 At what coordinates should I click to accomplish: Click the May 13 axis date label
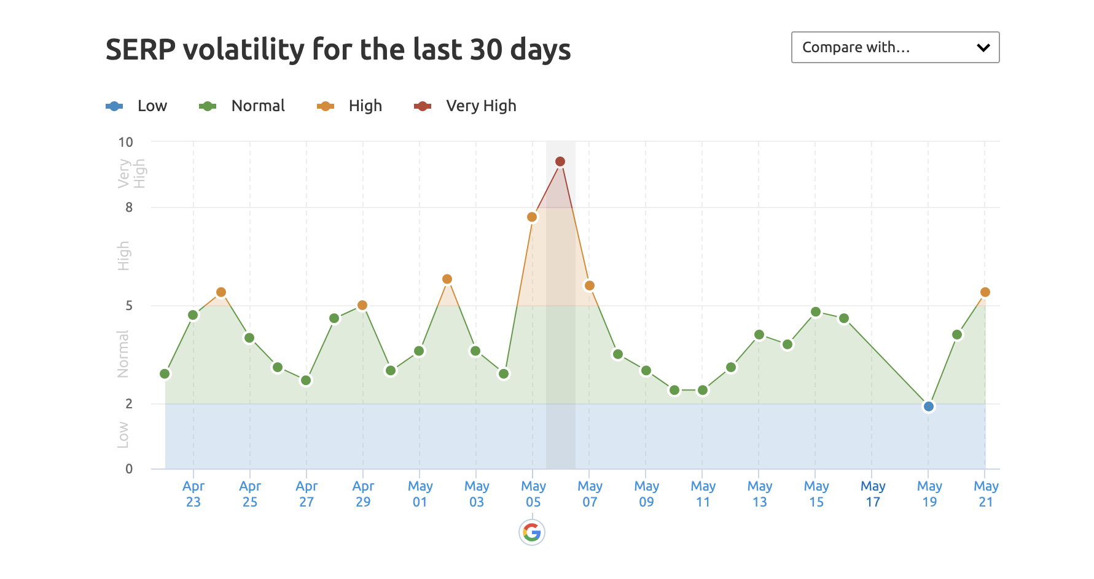pos(760,494)
